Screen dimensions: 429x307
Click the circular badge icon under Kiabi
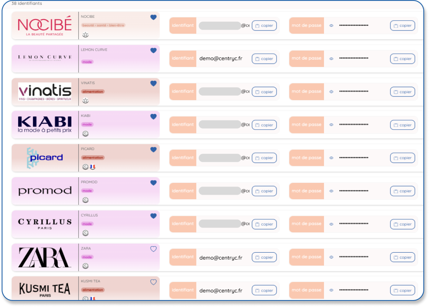(85, 134)
